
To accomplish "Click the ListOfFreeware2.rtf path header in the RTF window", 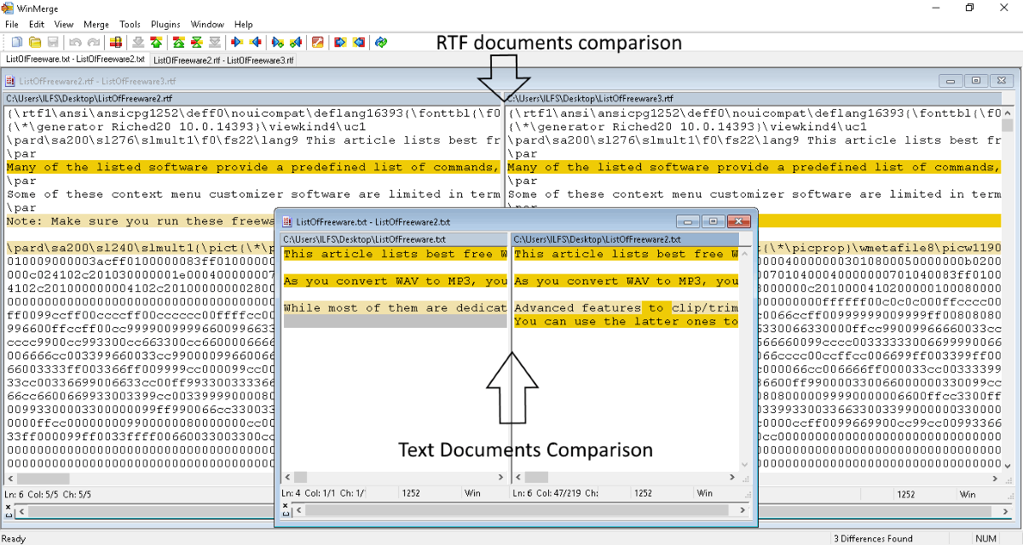I will [254, 99].
